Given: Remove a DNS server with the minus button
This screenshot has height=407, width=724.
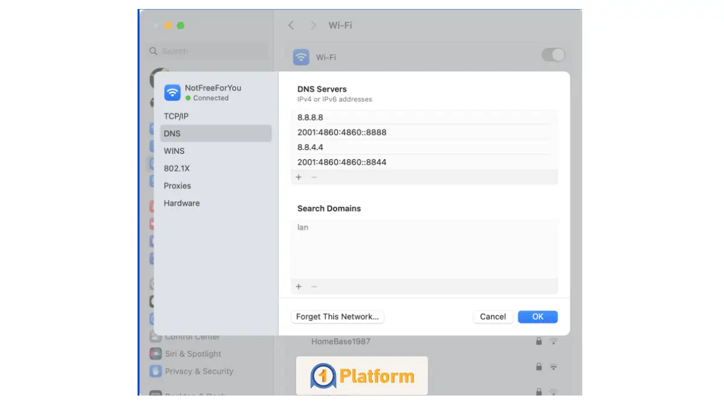Looking at the screenshot, I should 313,177.
